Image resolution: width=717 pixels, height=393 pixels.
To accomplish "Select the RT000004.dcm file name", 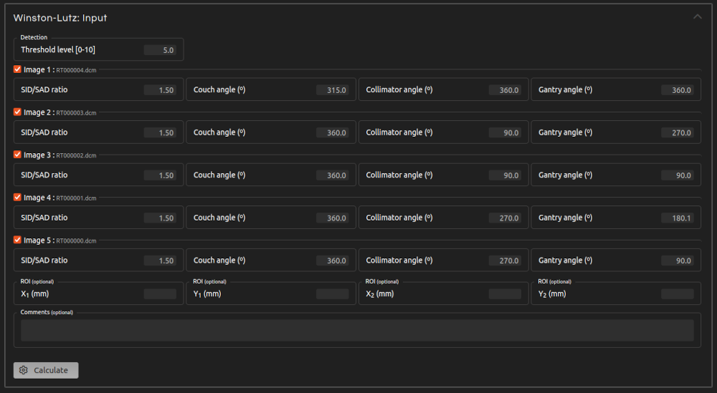I will tap(76, 70).
